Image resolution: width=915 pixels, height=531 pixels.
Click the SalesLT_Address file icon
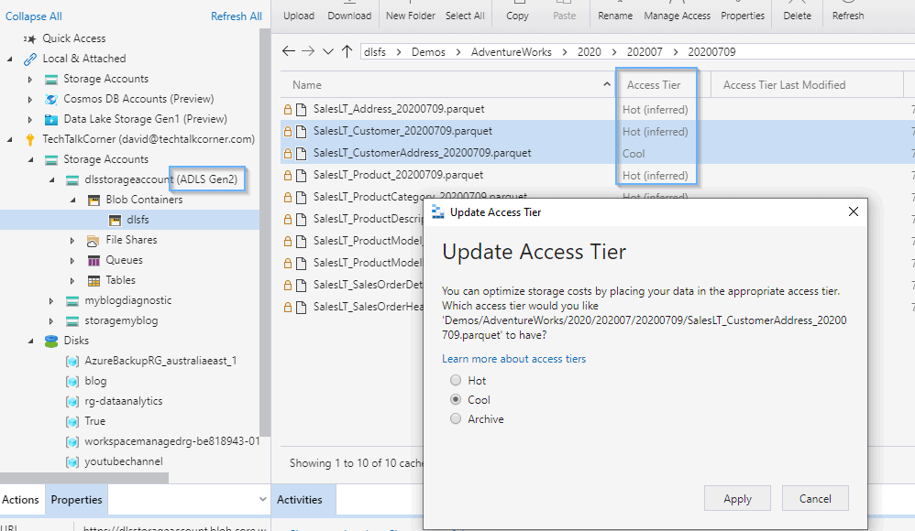(301, 110)
